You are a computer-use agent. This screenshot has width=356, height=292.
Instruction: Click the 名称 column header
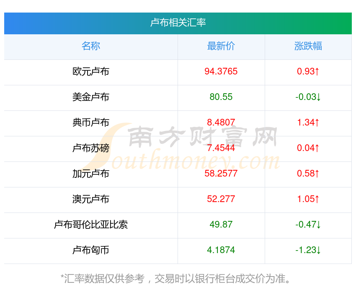pos(91,46)
